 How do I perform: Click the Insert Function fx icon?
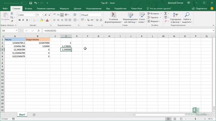[x=38, y=31]
